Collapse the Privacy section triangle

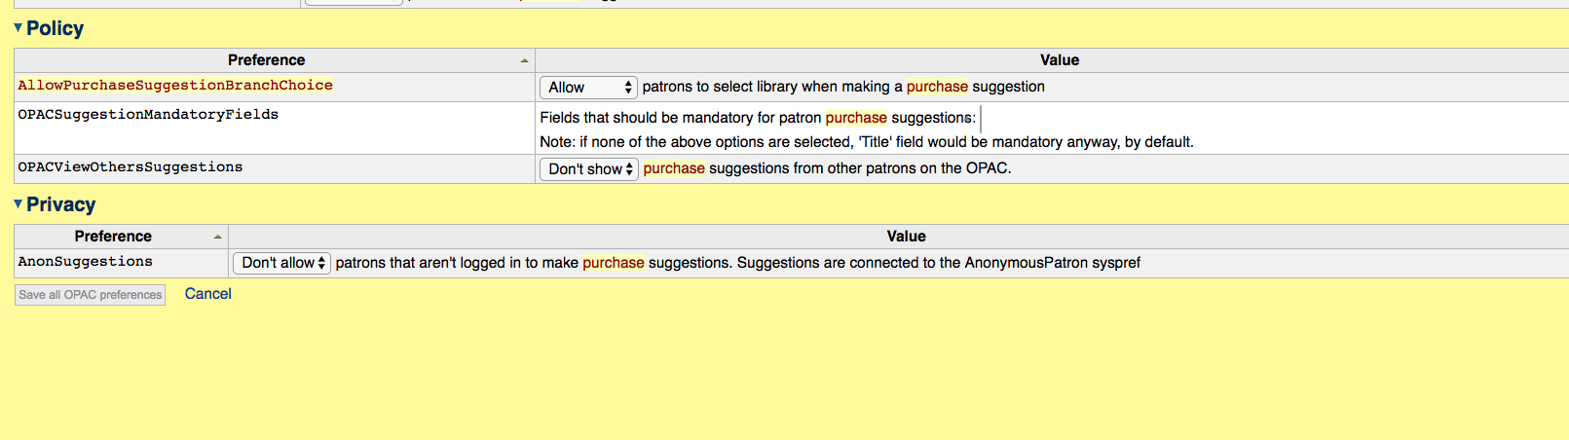tap(18, 204)
